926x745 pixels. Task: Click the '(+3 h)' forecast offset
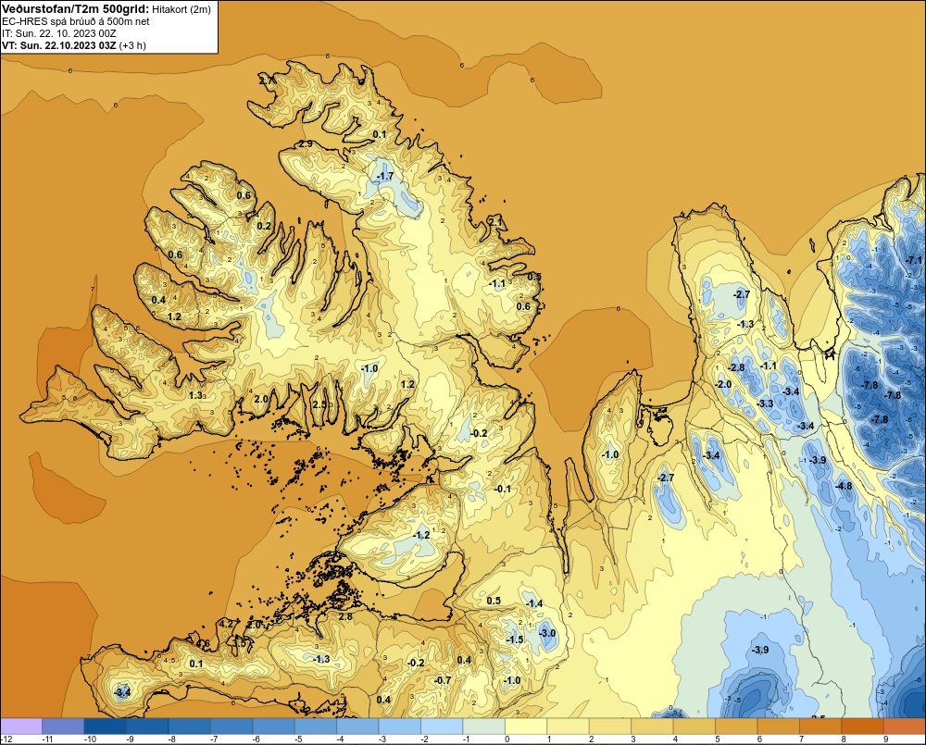pos(132,45)
